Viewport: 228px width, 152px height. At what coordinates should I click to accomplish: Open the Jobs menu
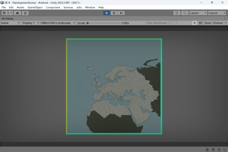pyautogui.click(x=79, y=8)
